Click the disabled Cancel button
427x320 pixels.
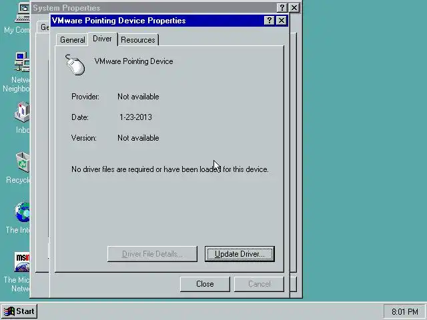(259, 284)
